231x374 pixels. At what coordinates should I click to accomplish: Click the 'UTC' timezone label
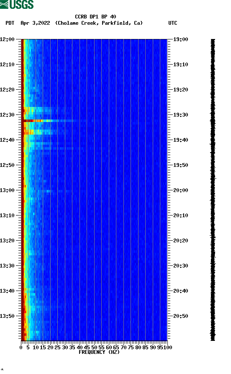click(173, 23)
